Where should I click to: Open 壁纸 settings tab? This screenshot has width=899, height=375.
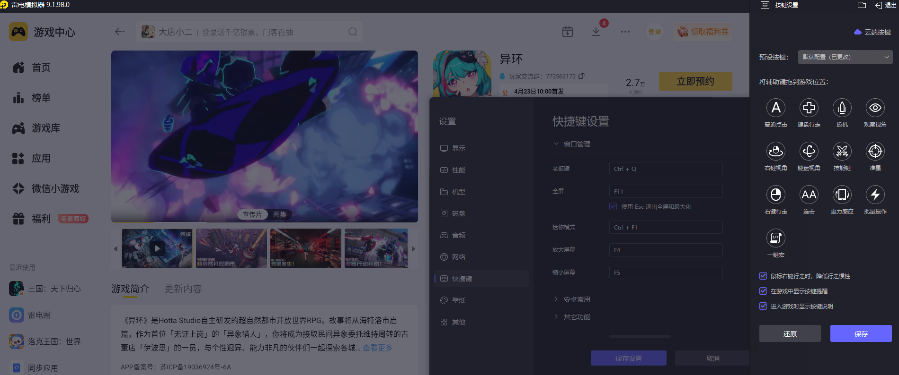[x=481, y=300]
